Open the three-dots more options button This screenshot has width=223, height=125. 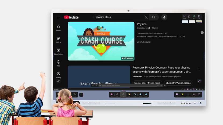pyautogui.click(x=81, y=95)
